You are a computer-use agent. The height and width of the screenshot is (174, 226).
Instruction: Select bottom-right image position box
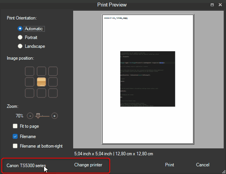pyautogui.click(x=53, y=93)
